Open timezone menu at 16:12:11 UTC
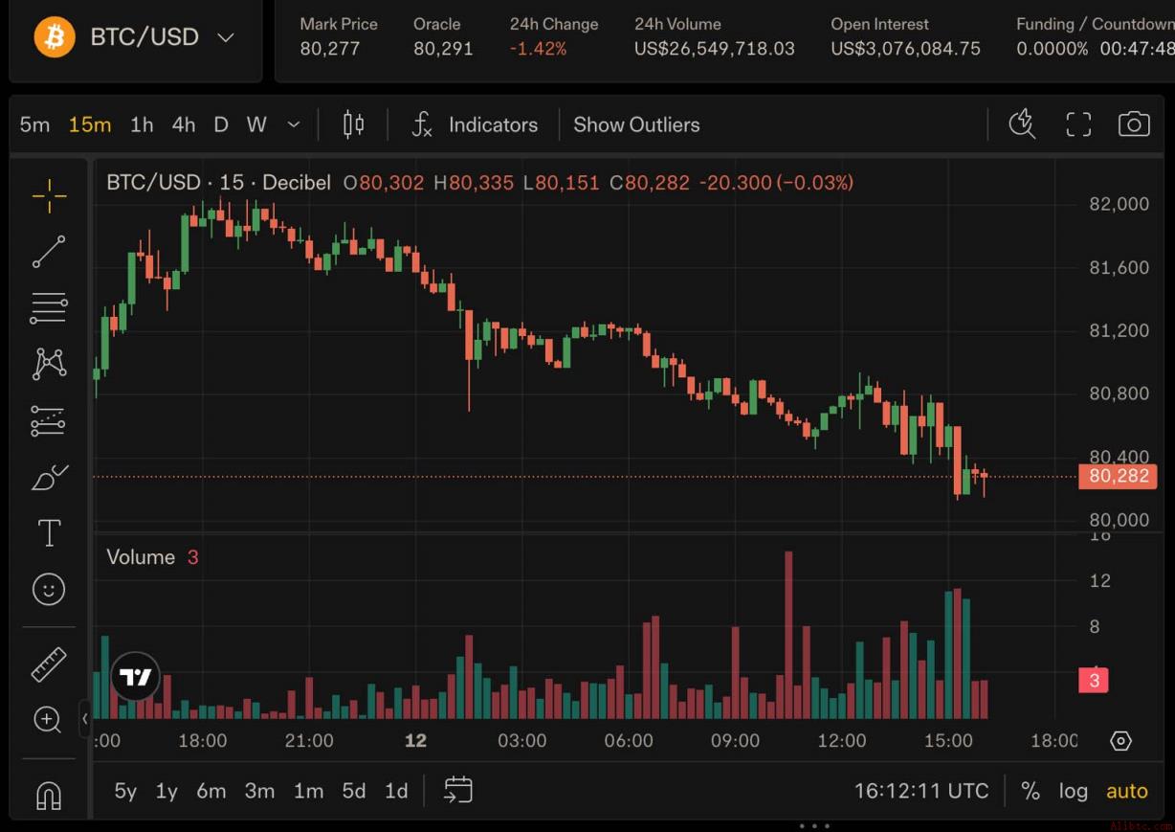 [921, 791]
